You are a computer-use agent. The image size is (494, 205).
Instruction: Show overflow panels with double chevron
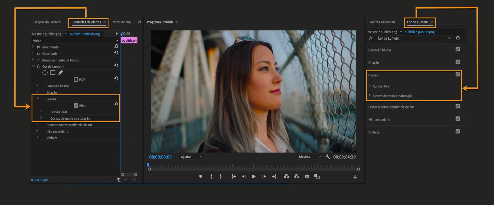click(x=140, y=22)
